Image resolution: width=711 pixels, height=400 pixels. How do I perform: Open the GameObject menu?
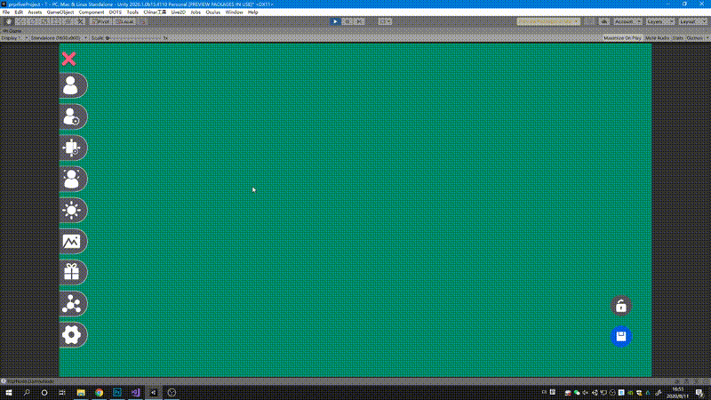click(60, 12)
